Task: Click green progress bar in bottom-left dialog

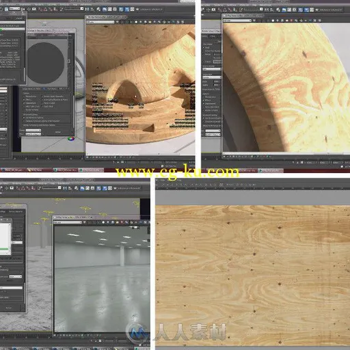Action: tap(4, 249)
